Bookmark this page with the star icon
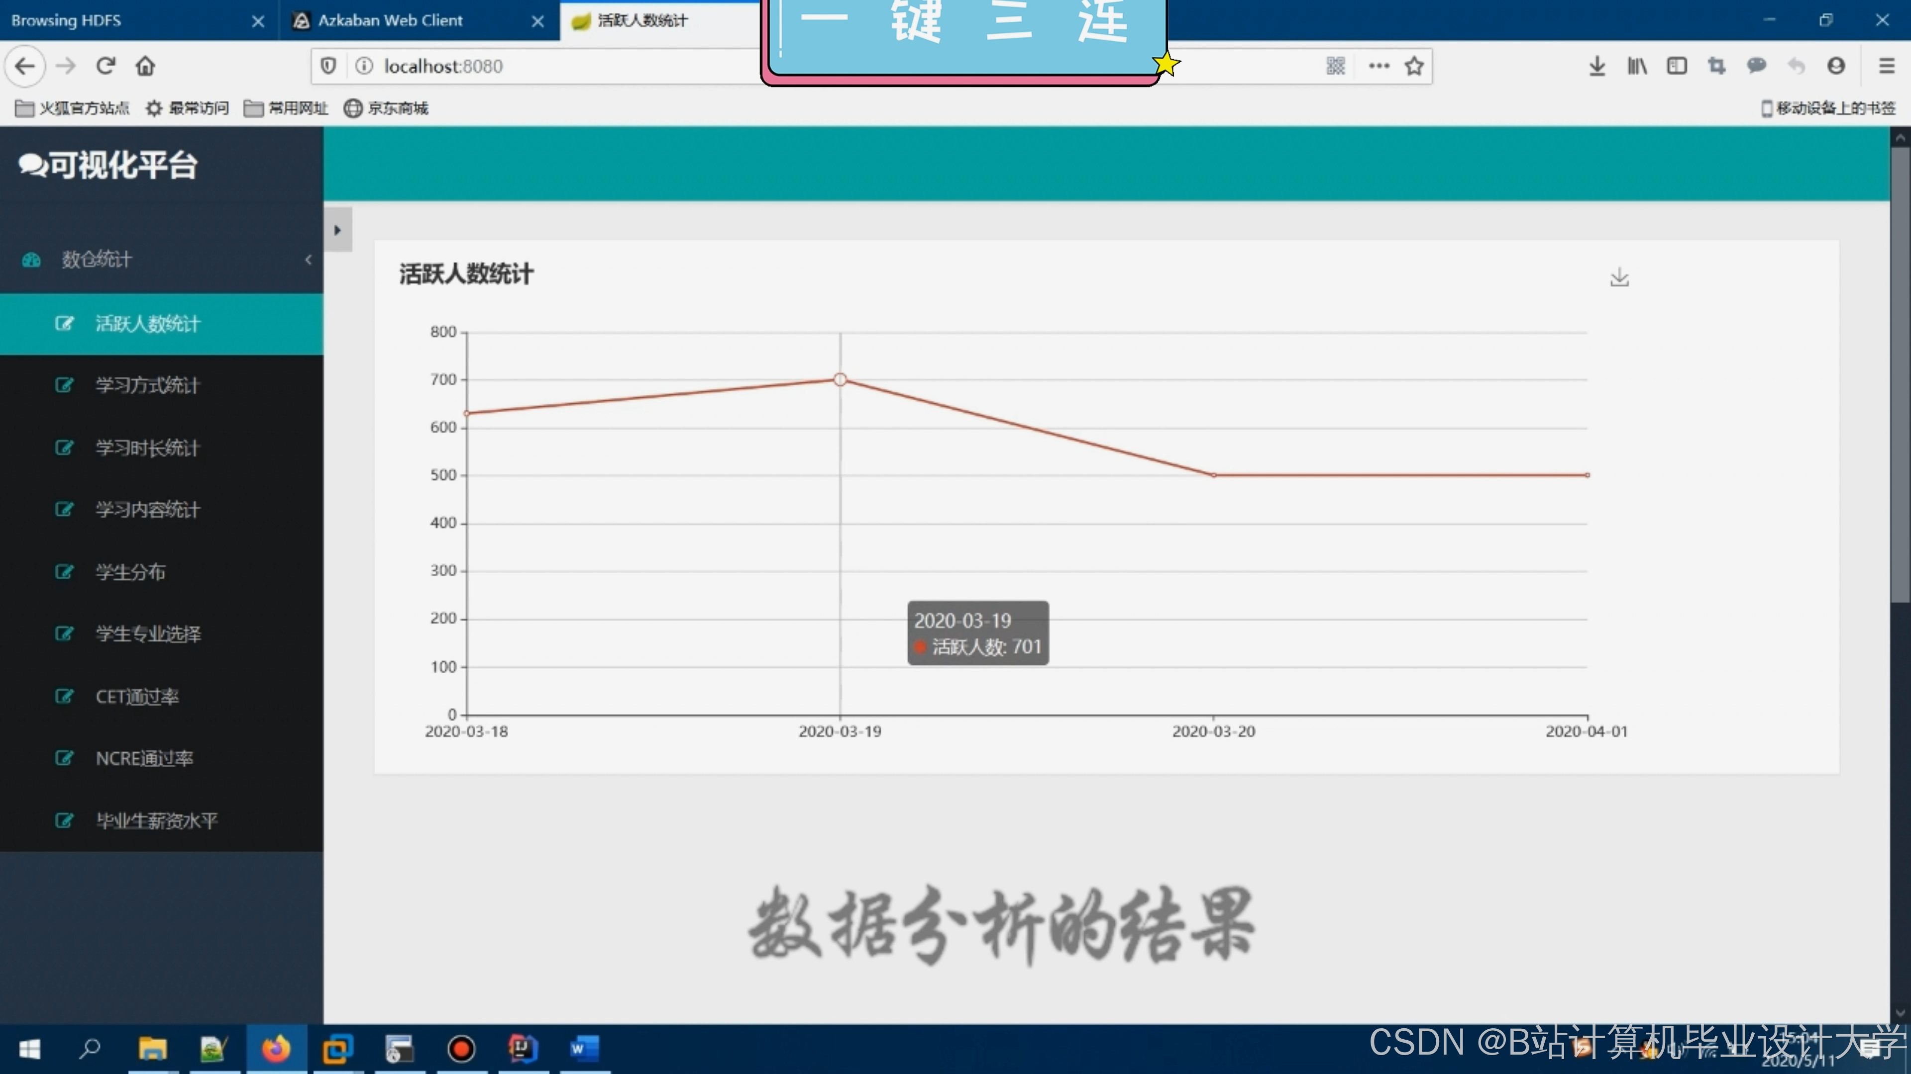Screen dimensions: 1911x1074 pos(1414,66)
